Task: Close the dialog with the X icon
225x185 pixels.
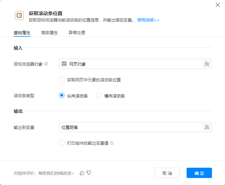Action: click(217, 5)
